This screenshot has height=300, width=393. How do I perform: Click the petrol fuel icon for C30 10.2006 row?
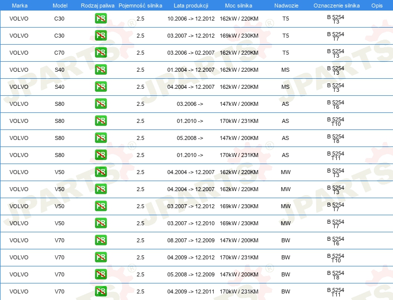(x=101, y=19)
